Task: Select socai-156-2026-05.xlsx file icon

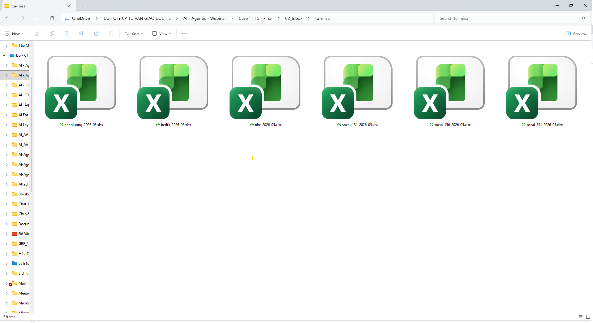Action: click(450, 87)
